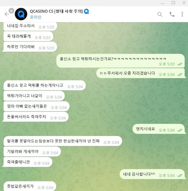Select the sent message starting with 흥신소 믿고 먹튀하시는건가요
Viewport: 188px width, 191px height.
(x=121, y=61)
